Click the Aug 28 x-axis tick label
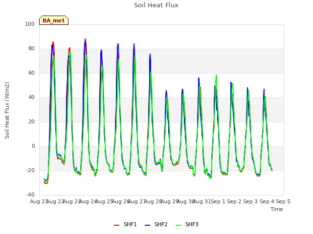This screenshot has height=234, width=313. click(x=153, y=201)
